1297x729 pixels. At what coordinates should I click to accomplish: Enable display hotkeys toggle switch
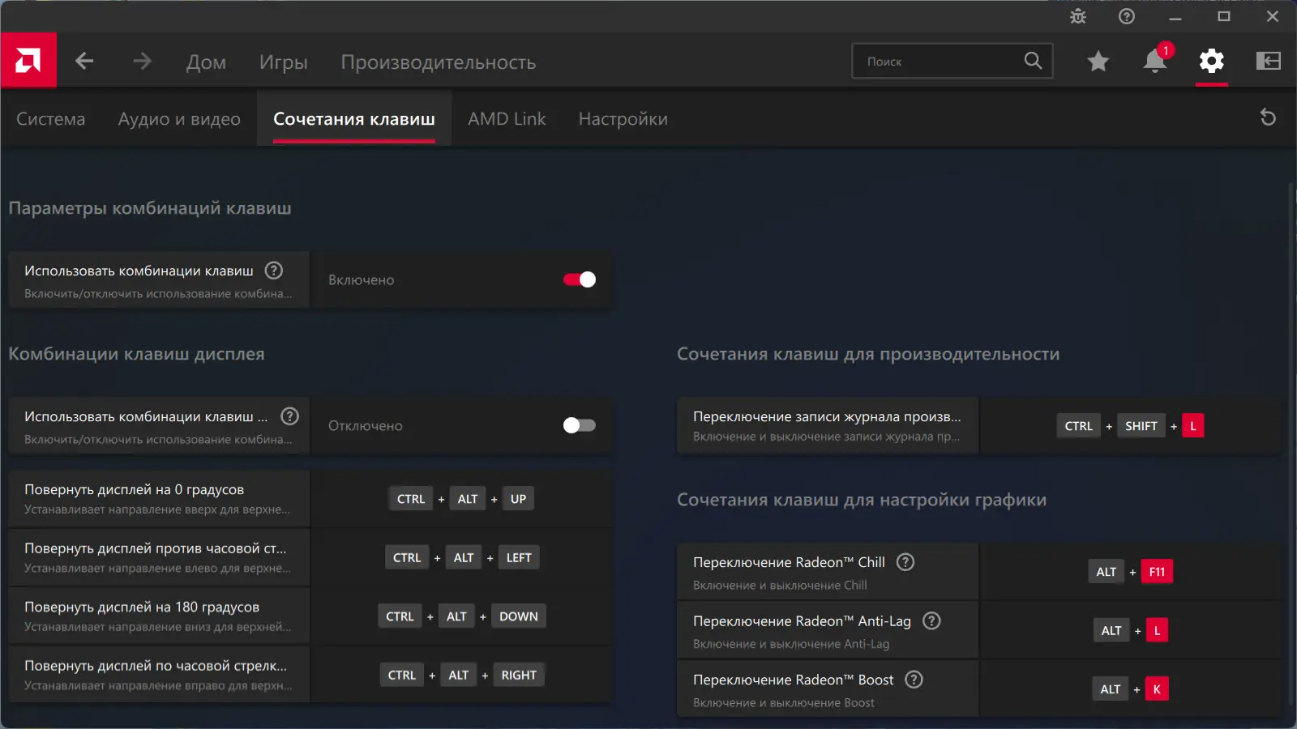click(x=580, y=425)
